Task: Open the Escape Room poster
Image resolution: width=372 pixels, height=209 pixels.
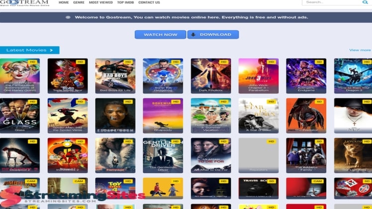Action: (x=115, y=116)
